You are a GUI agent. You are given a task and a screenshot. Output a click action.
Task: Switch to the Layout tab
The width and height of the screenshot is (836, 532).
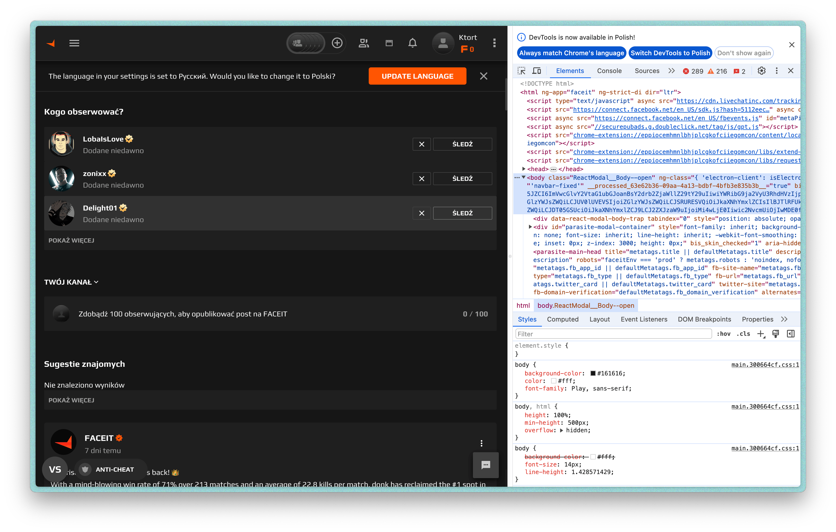pyautogui.click(x=600, y=319)
